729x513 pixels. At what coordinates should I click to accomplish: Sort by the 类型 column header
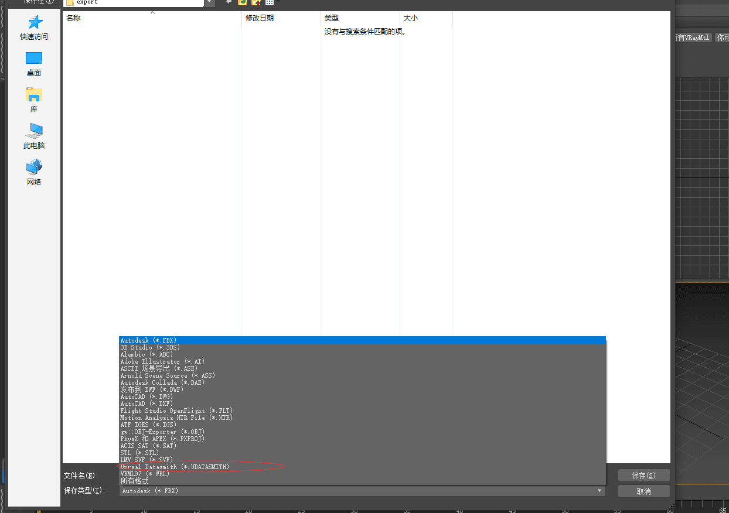(x=360, y=18)
